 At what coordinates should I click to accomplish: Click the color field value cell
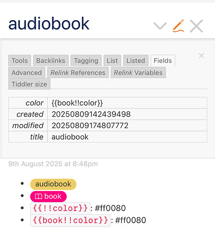[127, 103]
